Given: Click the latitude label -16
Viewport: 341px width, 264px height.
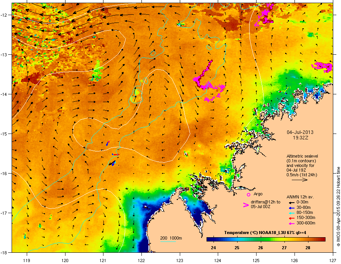Looking at the screenshot, I should [x=4, y=174].
